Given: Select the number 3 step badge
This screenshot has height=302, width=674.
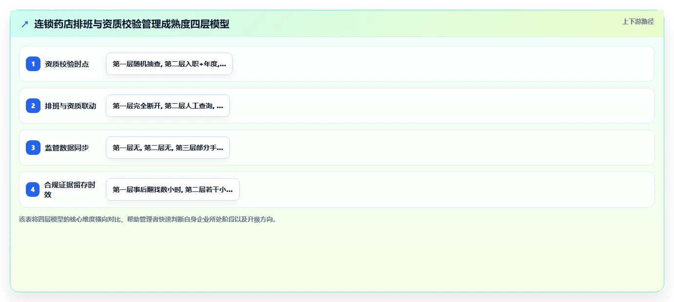Looking at the screenshot, I should point(33,148).
